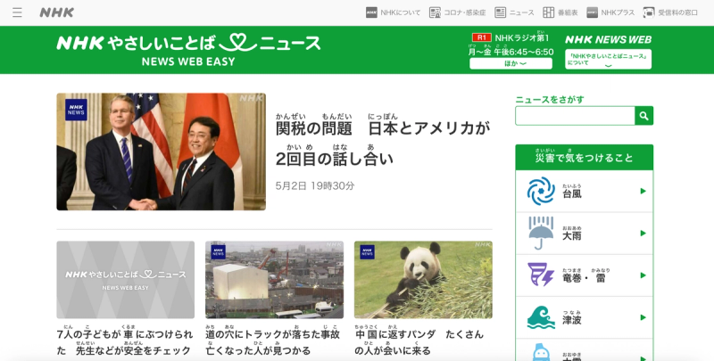Click NEWS WEB EASY subtitle text

(188, 62)
